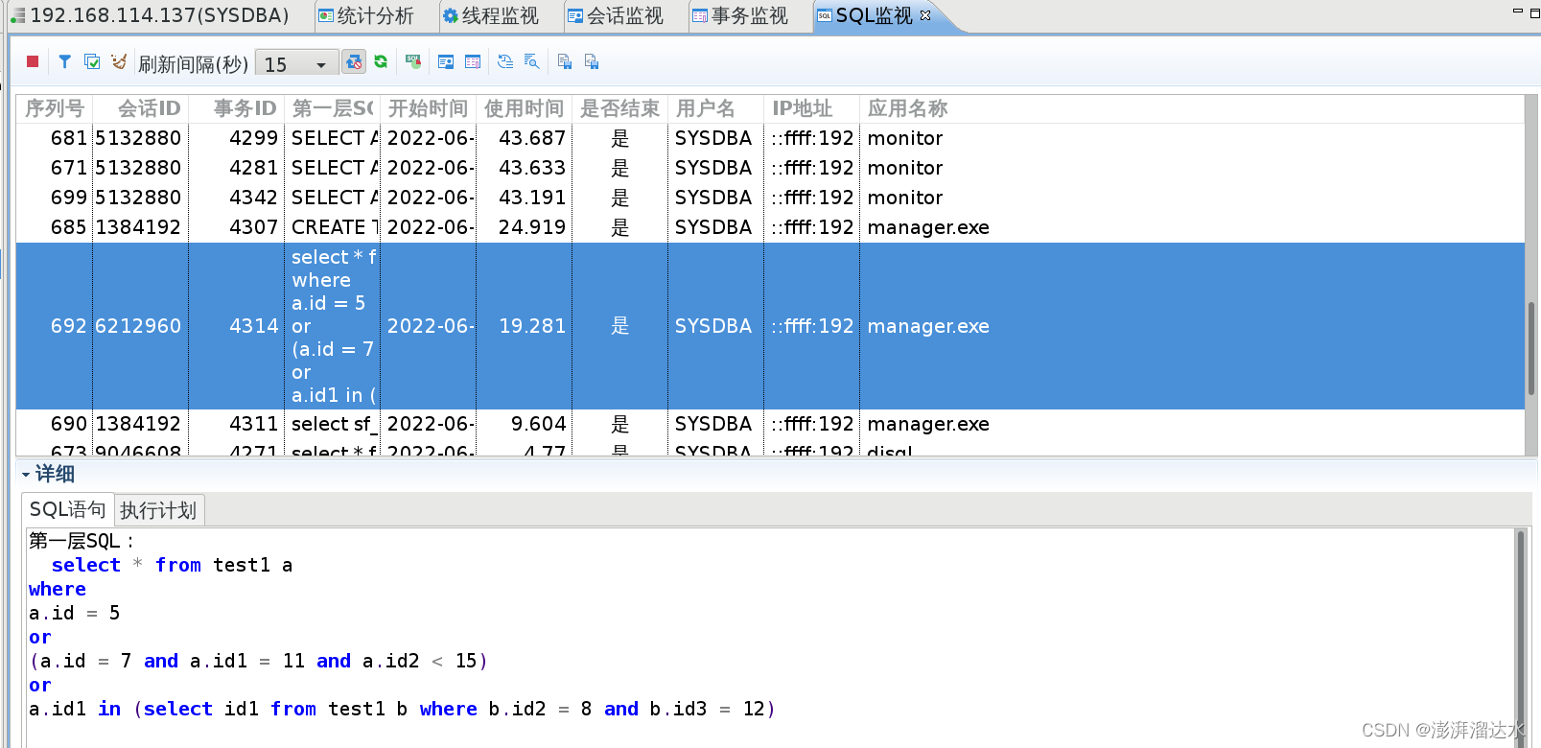The width and height of the screenshot is (1541, 748).
Task: Select row with sequence number 671
Action: [770, 168]
